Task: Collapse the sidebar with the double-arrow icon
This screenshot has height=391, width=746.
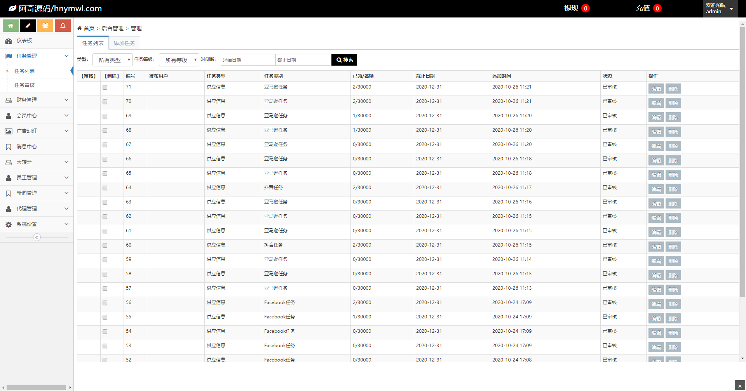Action: point(37,237)
